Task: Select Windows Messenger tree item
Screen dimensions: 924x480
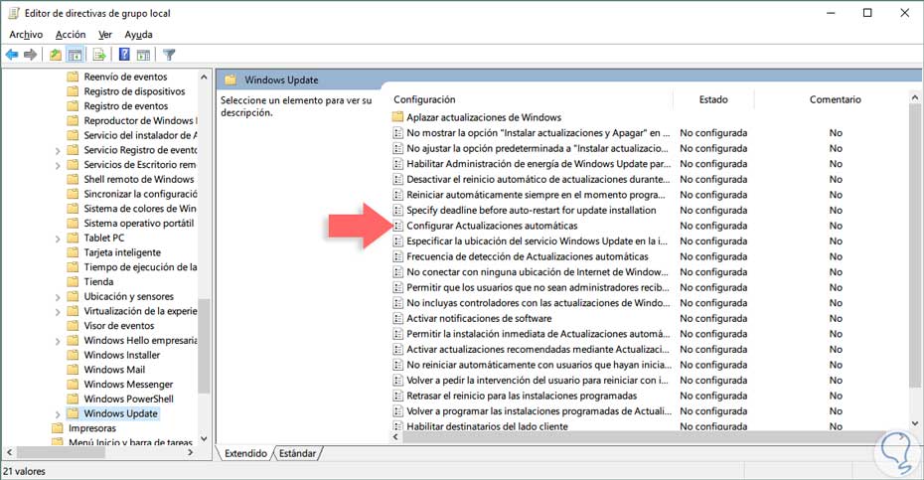Action: click(128, 385)
